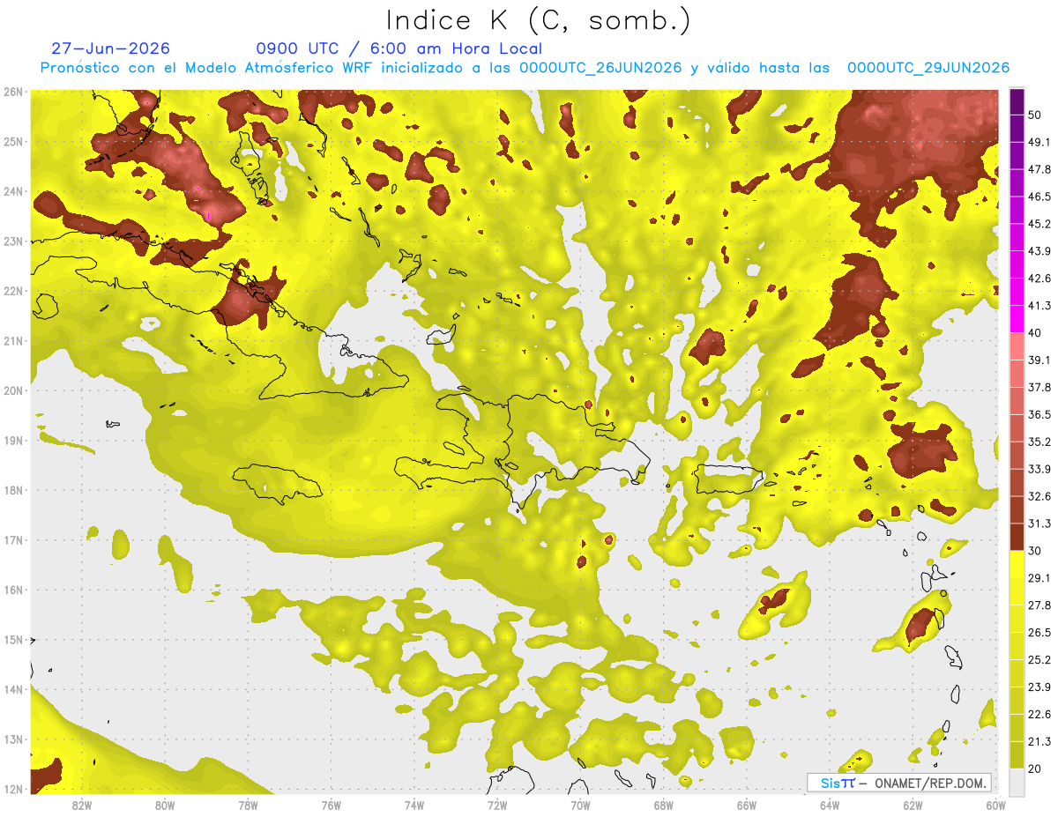Select the 60W longitude label
This screenshot has width=1058, height=817.
[995, 805]
